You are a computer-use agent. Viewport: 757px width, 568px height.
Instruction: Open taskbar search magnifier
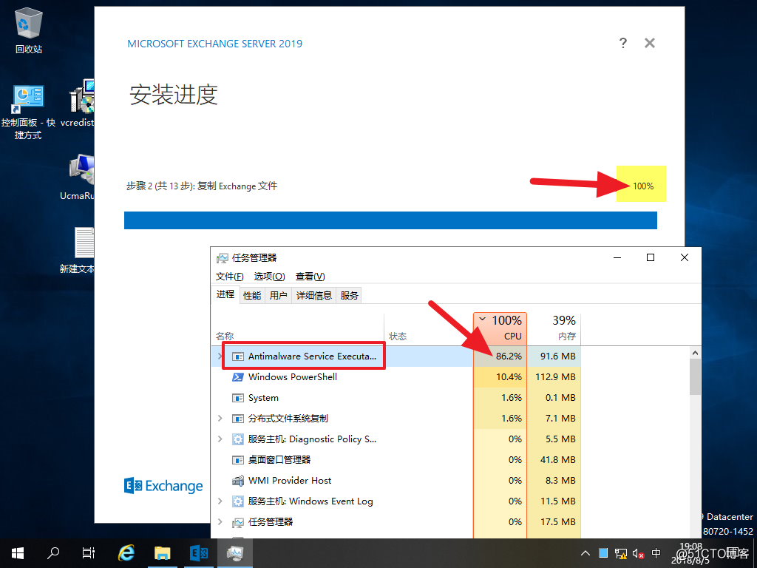(53, 553)
